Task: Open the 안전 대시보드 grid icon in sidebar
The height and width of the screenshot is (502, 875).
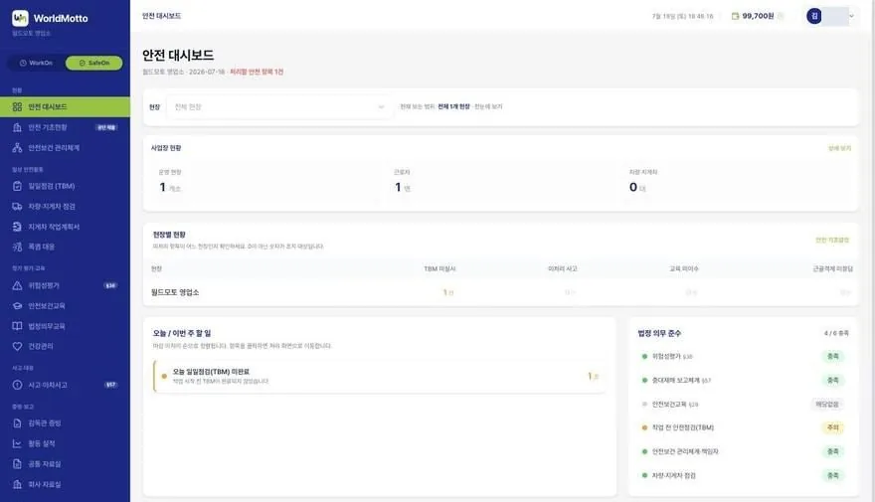Action: [17, 106]
